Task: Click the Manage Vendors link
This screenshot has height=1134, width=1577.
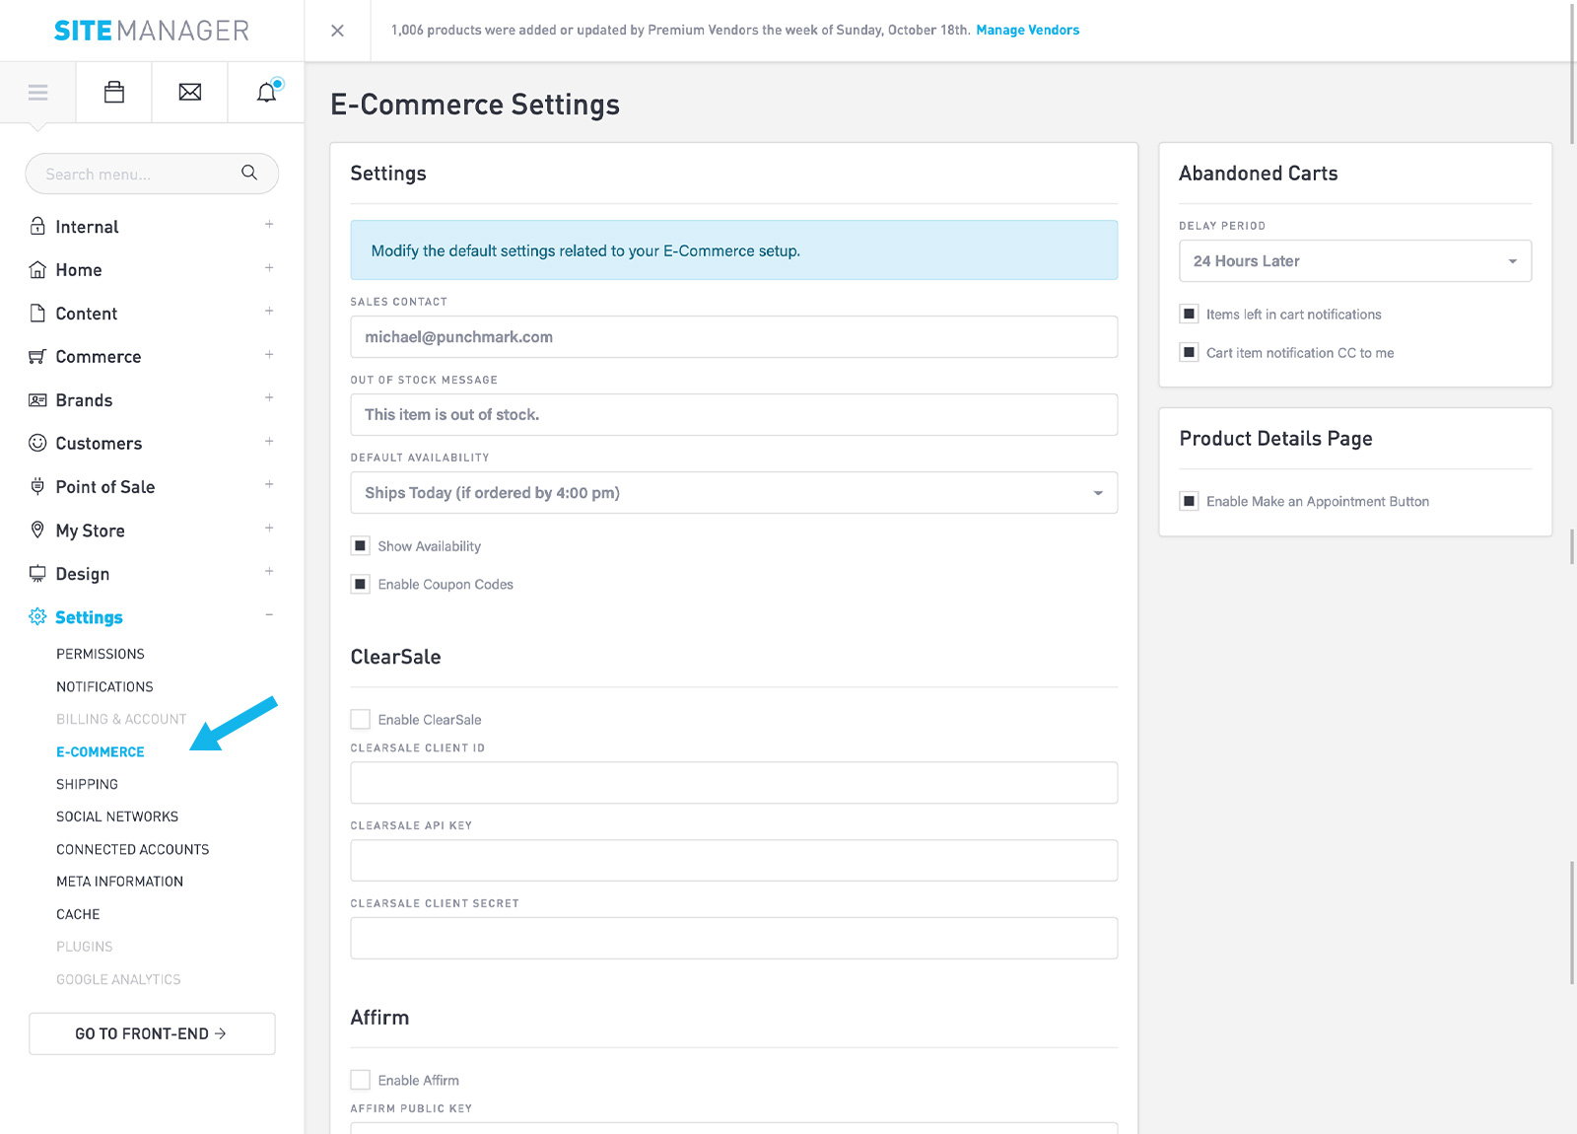Action: point(1027,31)
